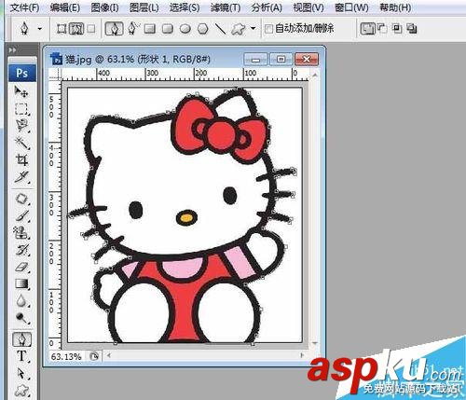
Task: Select the Gradient tool
Action: click(x=21, y=283)
